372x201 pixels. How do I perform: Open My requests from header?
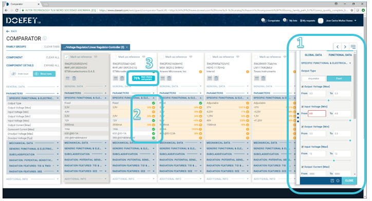coord(308,21)
